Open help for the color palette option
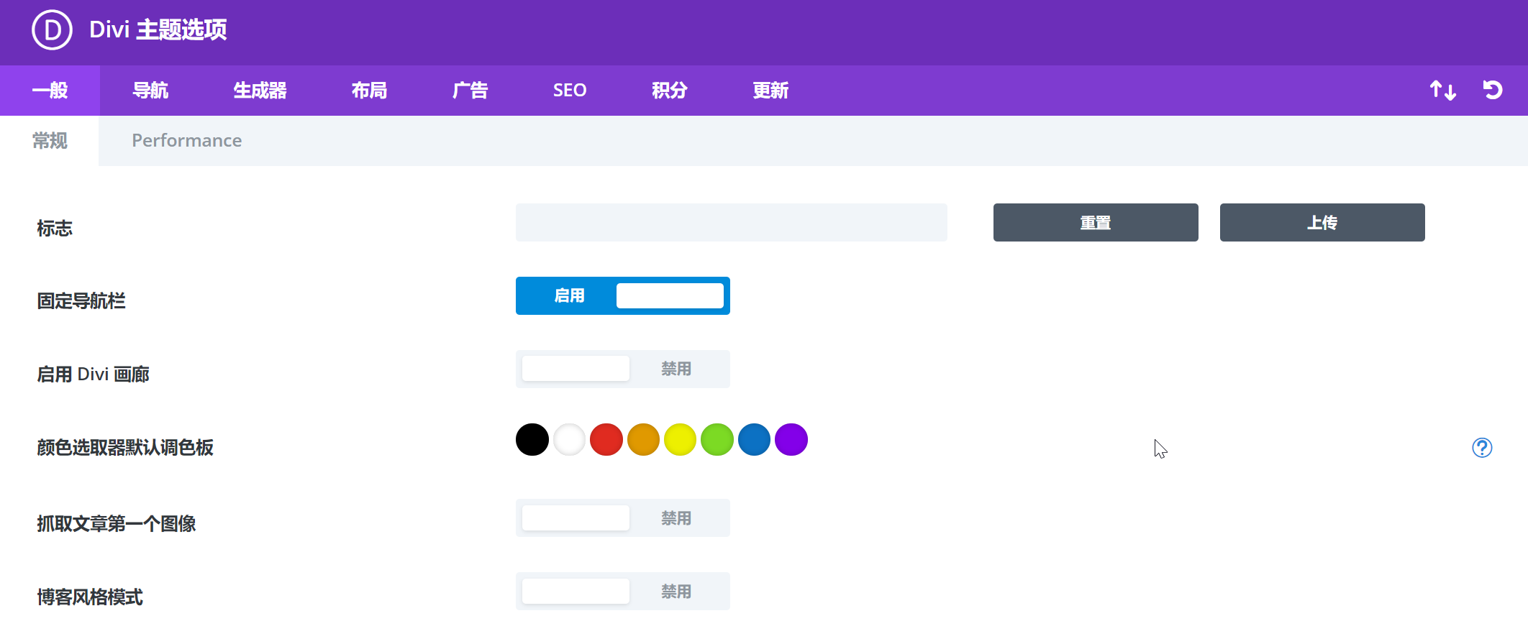This screenshot has width=1528, height=639. click(1482, 448)
